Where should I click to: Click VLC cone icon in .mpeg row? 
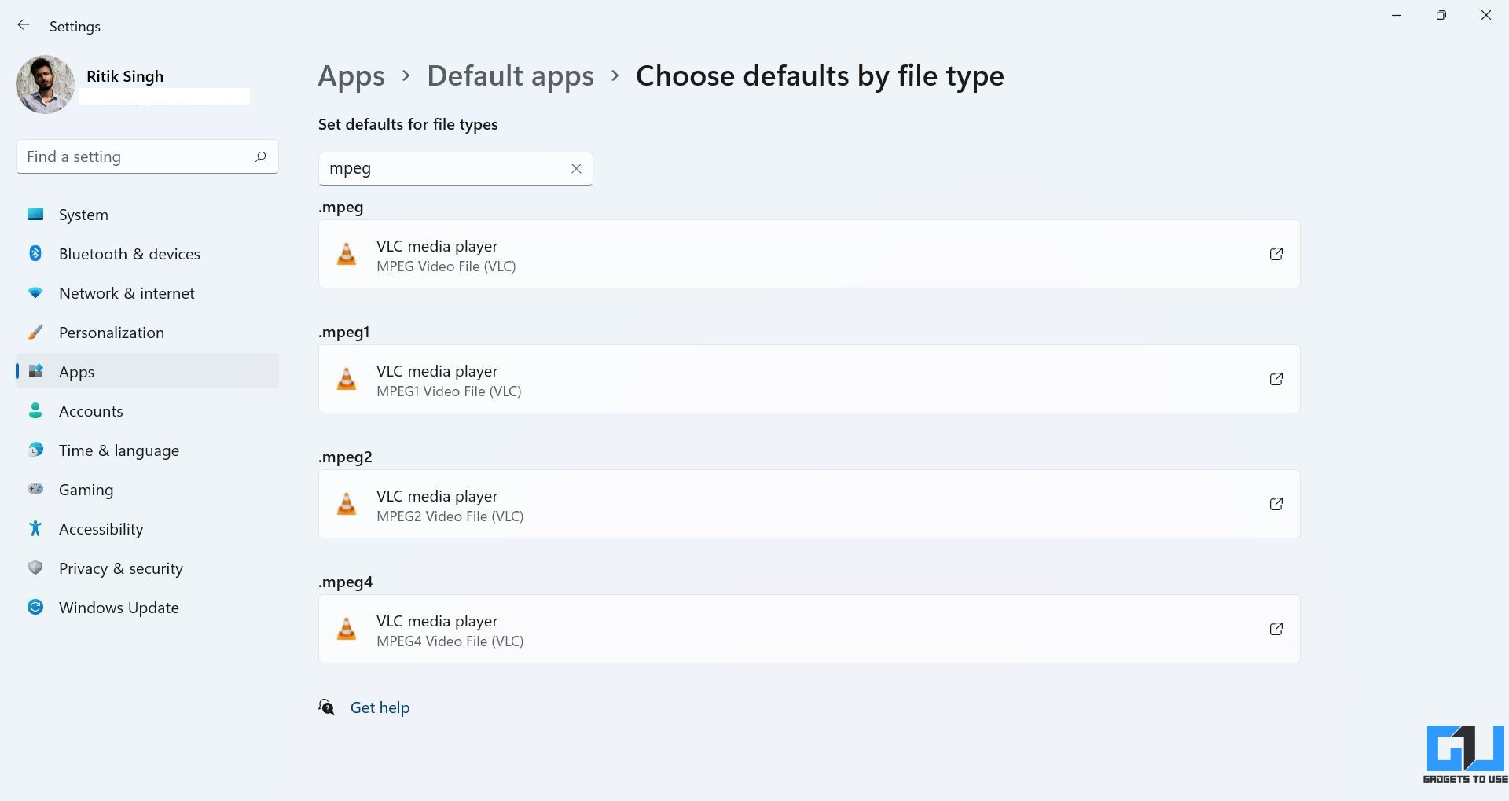pyautogui.click(x=347, y=254)
